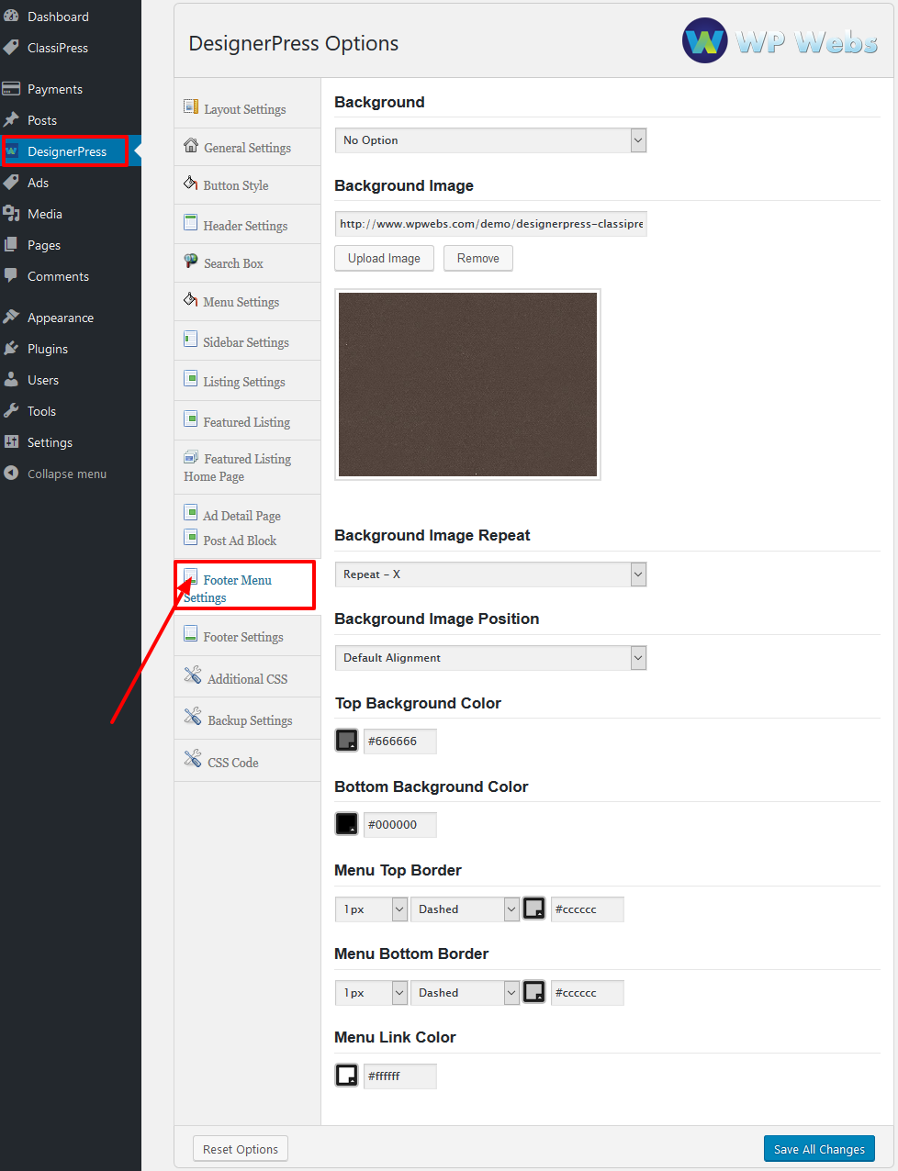
Task: Pick the Menu Bottom Border color swatch
Action: [533, 992]
